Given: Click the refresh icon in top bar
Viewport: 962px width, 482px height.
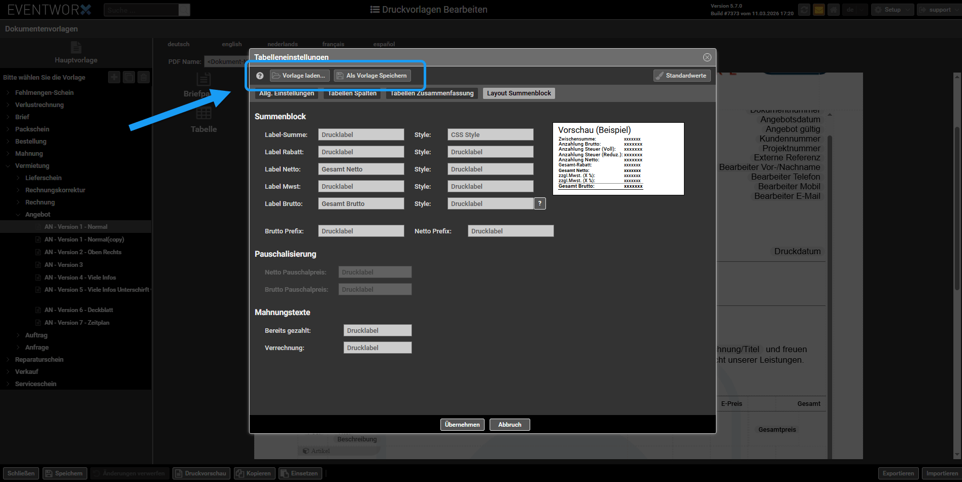Looking at the screenshot, I should tap(804, 10).
